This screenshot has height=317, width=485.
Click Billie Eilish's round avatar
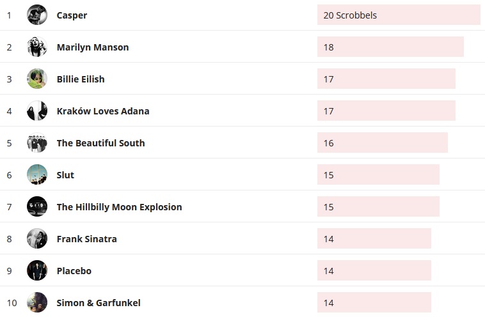pyautogui.click(x=37, y=79)
